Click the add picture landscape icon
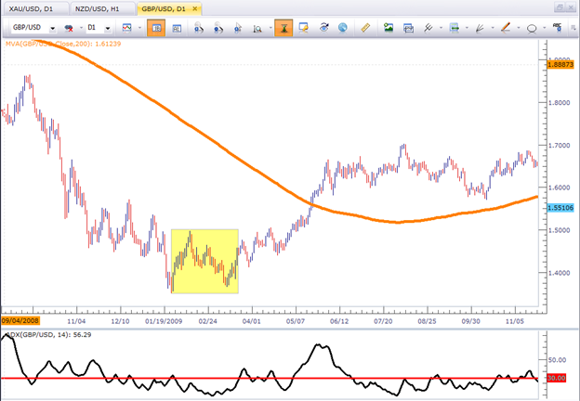 coord(389,28)
